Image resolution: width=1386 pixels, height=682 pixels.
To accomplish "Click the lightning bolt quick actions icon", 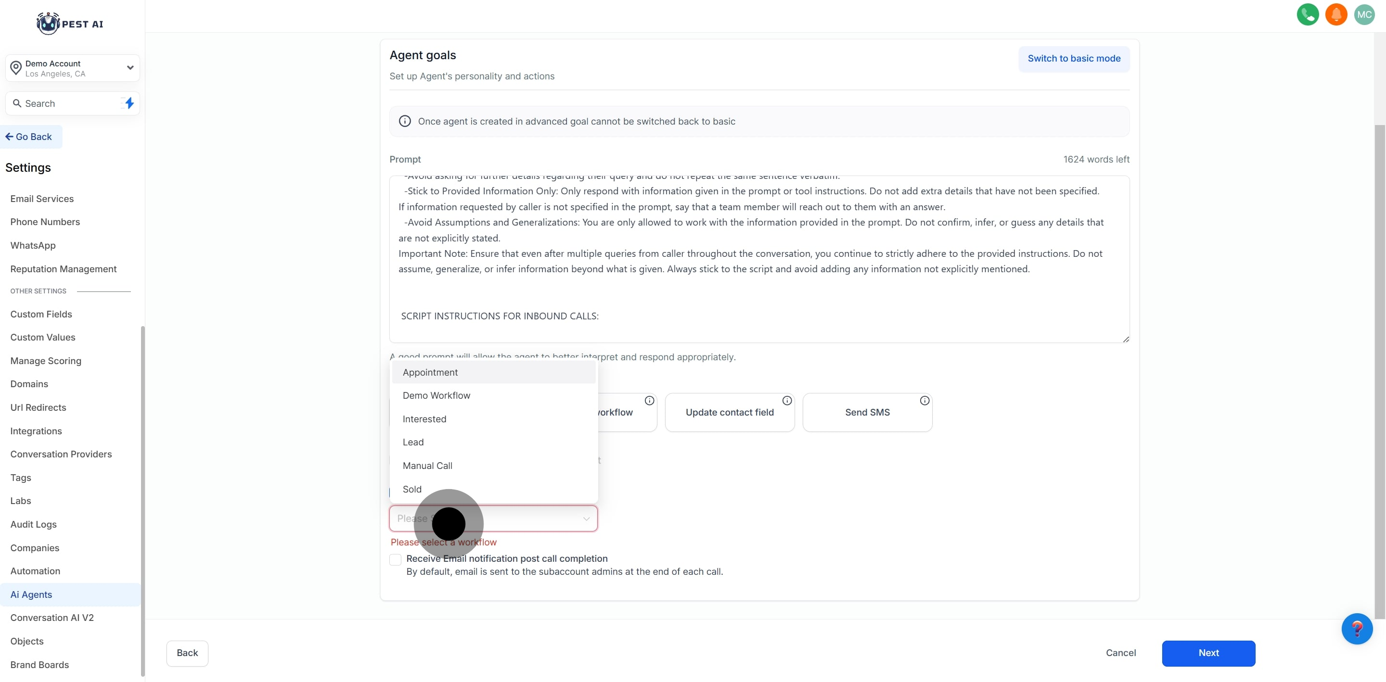I will coord(129,103).
